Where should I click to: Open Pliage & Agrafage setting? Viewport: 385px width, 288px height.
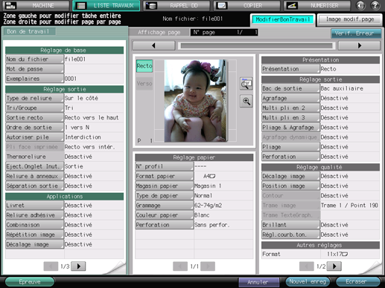290,128
